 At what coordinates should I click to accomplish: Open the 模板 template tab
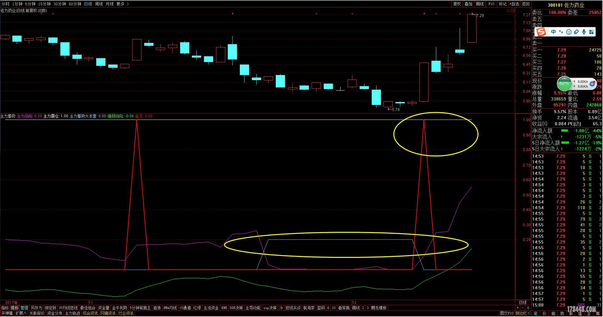click(15, 308)
